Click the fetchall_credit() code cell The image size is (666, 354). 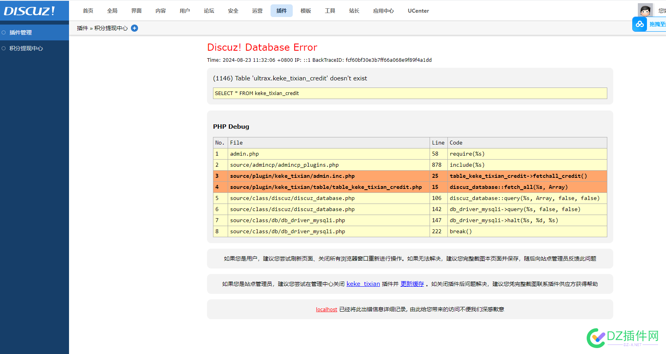click(527, 176)
